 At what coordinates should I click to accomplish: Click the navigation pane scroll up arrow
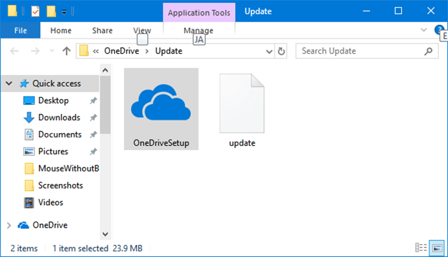pos(105,70)
